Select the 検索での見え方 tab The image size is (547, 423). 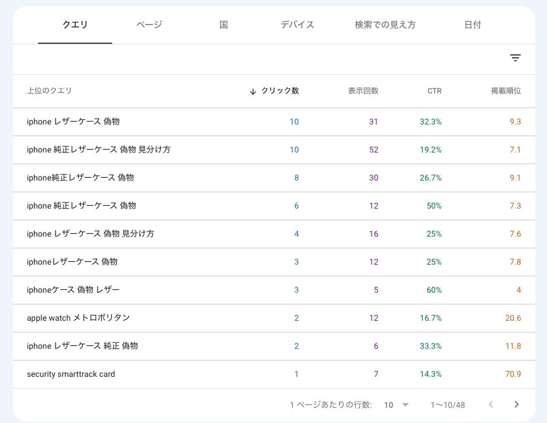[x=385, y=25]
